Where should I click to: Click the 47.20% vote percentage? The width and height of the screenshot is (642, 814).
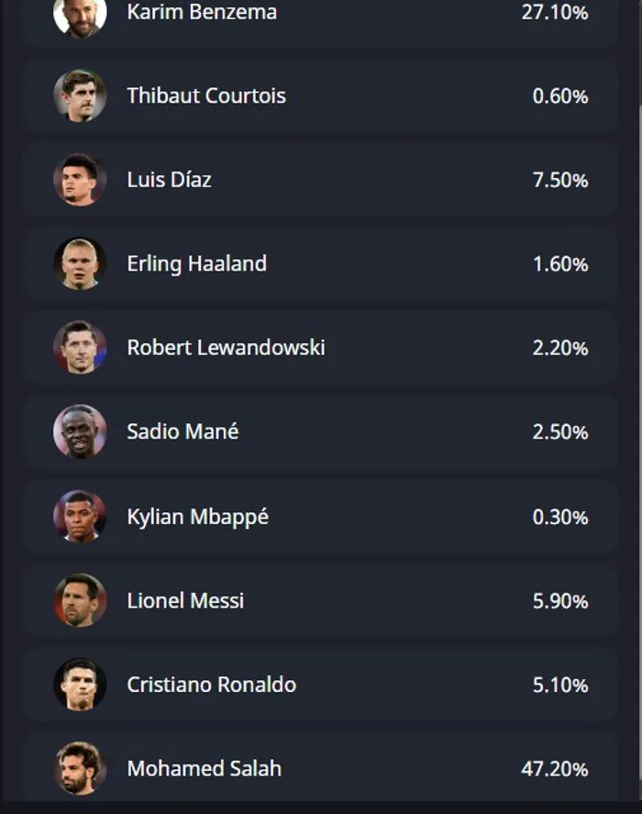point(555,769)
